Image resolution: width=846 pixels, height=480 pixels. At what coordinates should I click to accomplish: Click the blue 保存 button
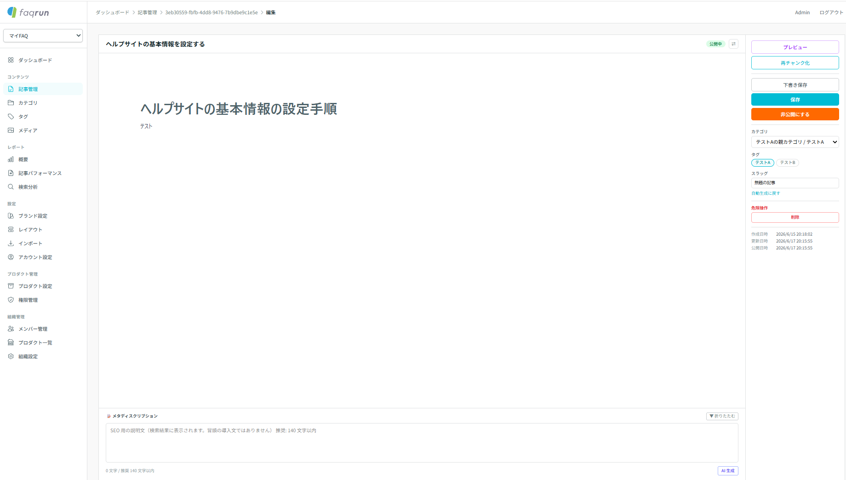click(x=795, y=100)
